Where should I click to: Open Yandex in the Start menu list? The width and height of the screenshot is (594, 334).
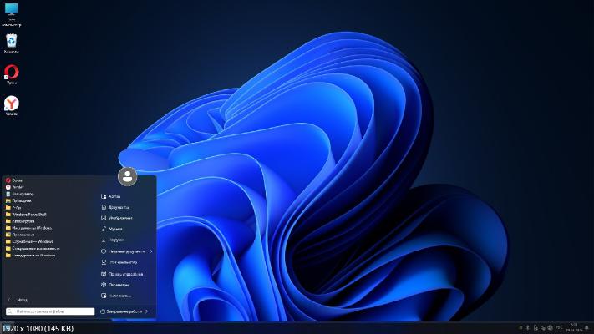[x=15, y=187]
